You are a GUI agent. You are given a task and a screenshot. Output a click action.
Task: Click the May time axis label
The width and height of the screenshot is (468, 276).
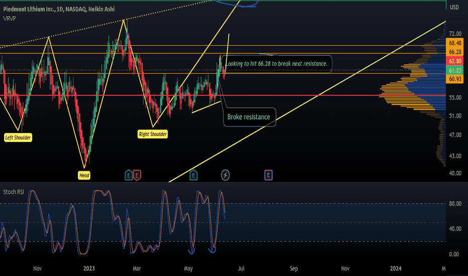coord(188,268)
